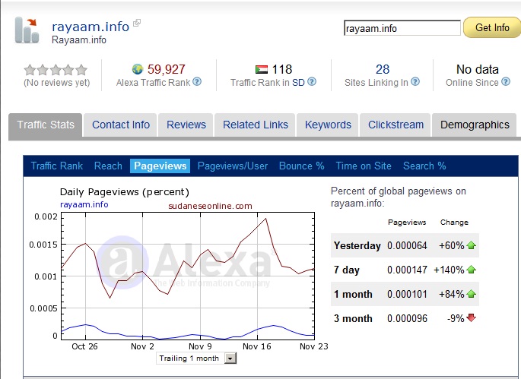Image resolution: width=521 pixels, height=379 pixels.
Task: Click the 28 sites linking in link
Action: tap(383, 69)
